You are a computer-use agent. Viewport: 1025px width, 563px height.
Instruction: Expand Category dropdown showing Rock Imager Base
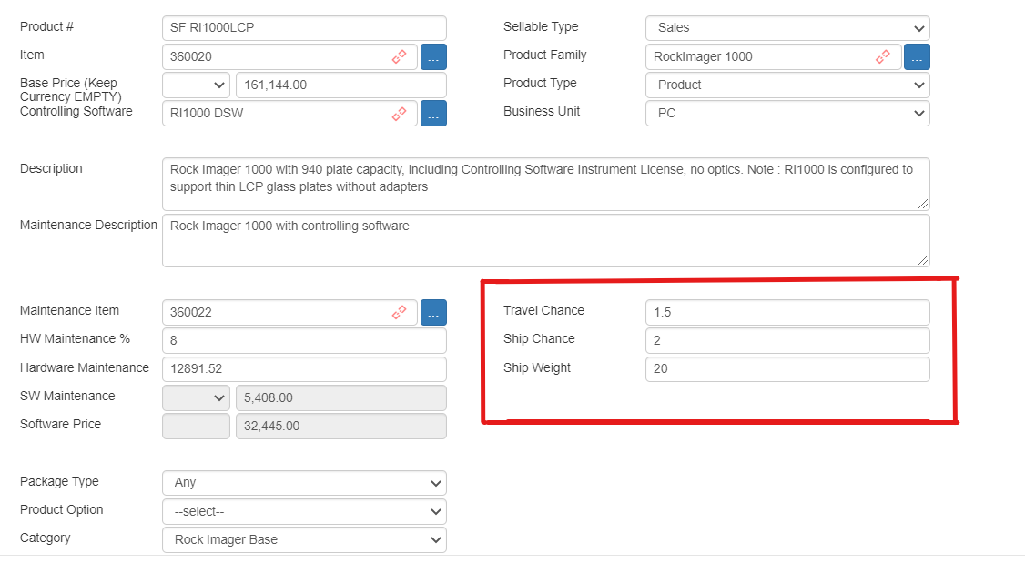(304, 539)
